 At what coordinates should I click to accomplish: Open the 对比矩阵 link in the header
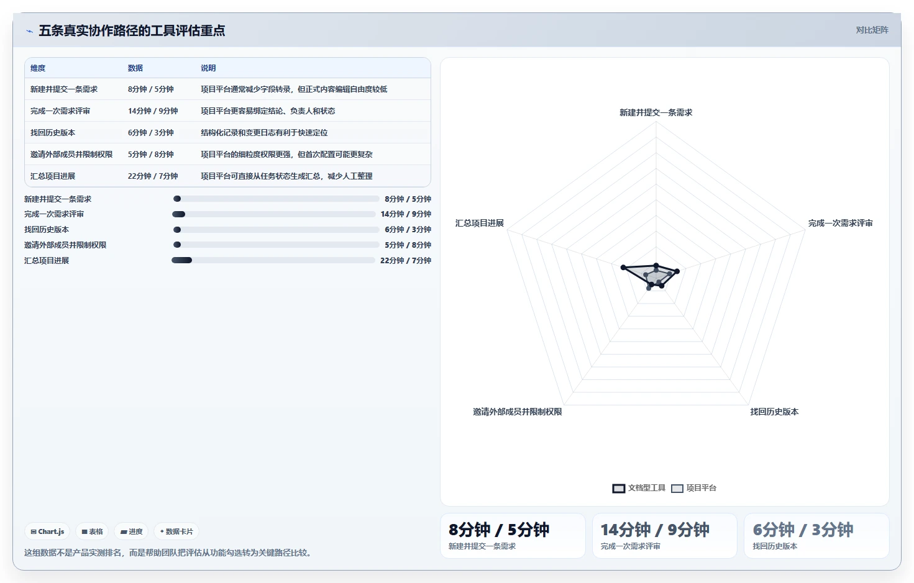(872, 30)
